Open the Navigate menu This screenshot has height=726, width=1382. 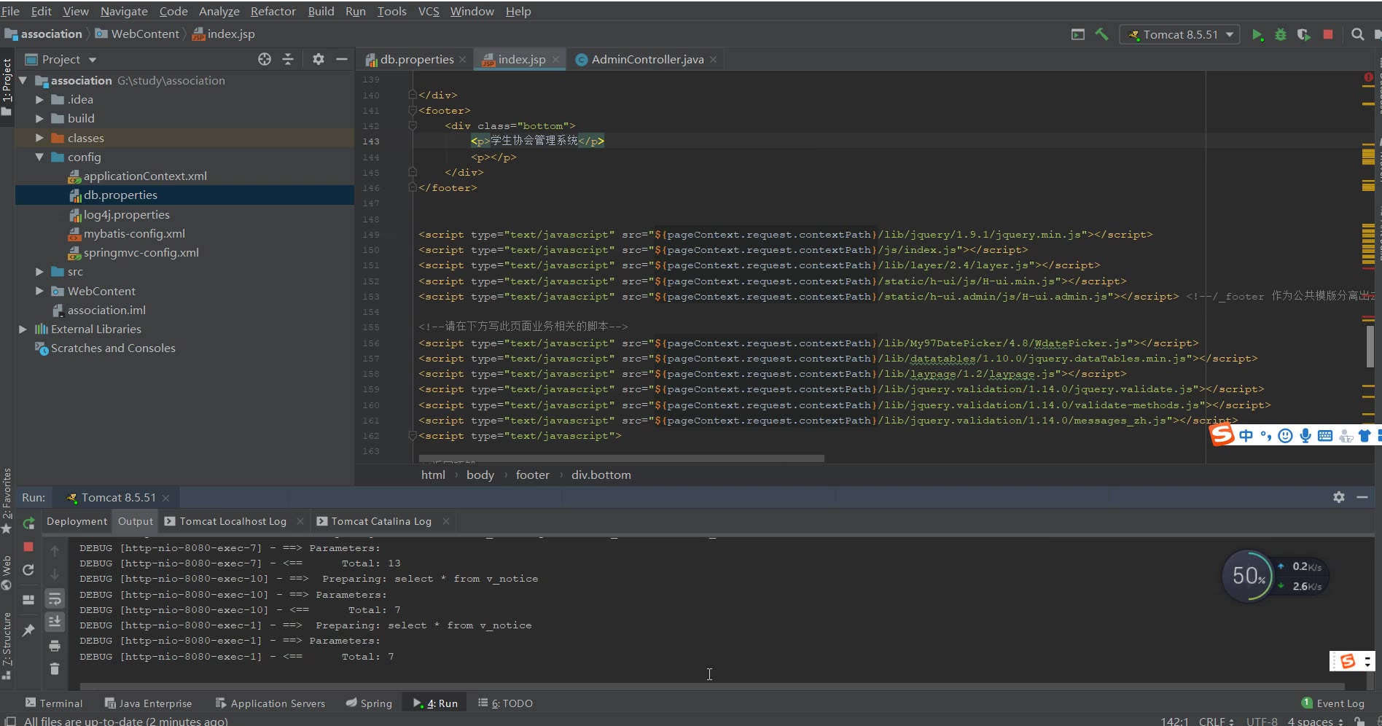click(x=124, y=11)
